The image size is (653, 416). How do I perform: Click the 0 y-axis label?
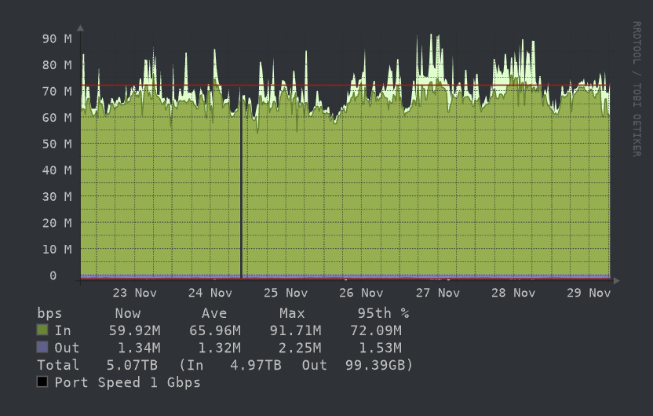pyautogui.click(x=53, y=276)
